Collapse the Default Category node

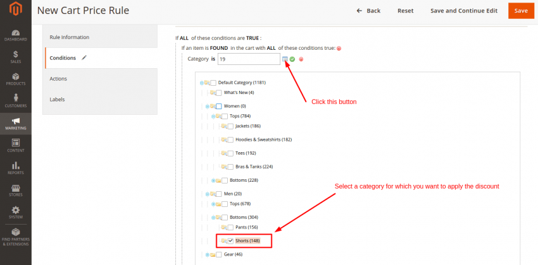pyautogui.click(x=201, y=83)
